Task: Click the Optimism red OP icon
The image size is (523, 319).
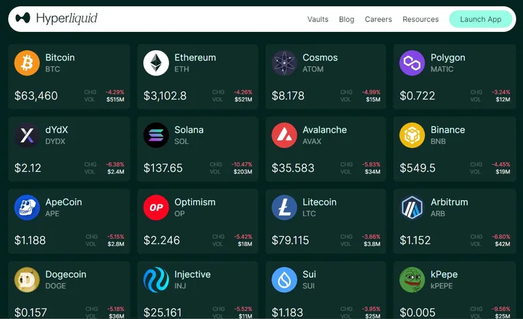Action: tap(156, 207)
